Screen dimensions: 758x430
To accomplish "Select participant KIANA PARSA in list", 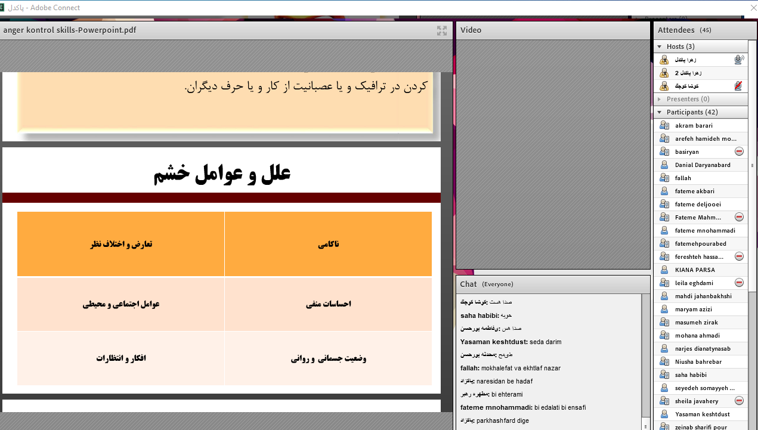I will pyautogui.click(x=695, y=270).
